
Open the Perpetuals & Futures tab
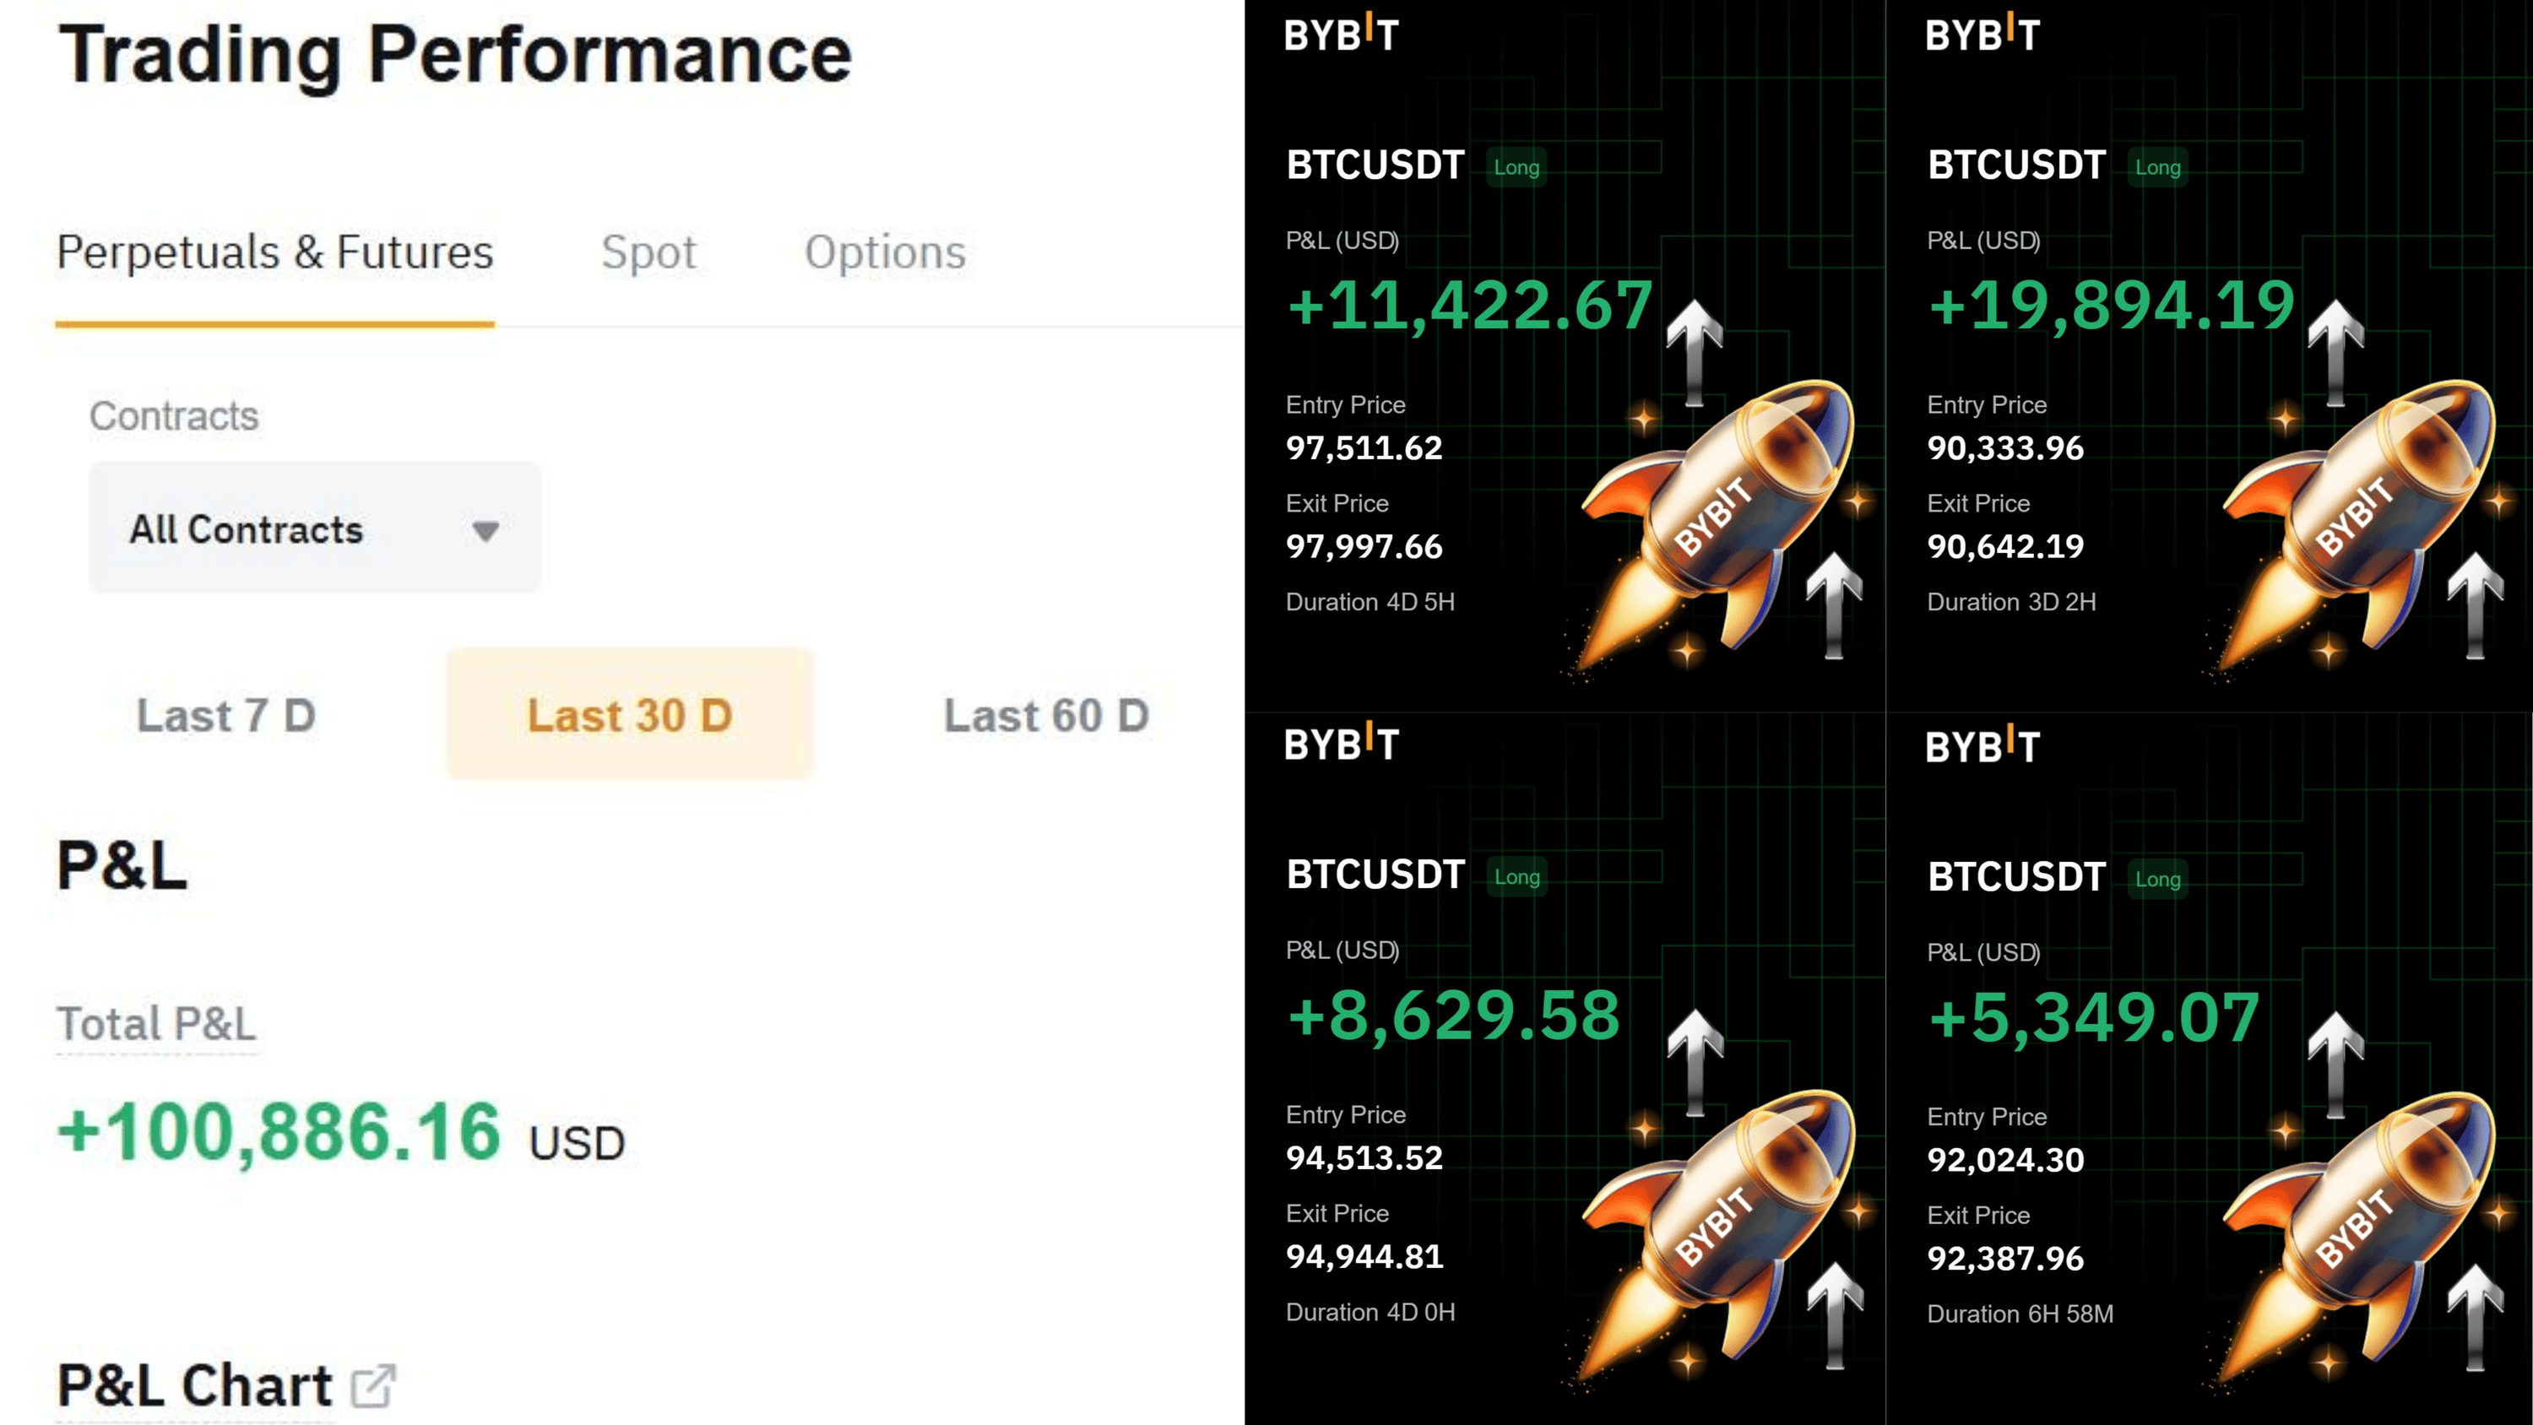(274, 252)
